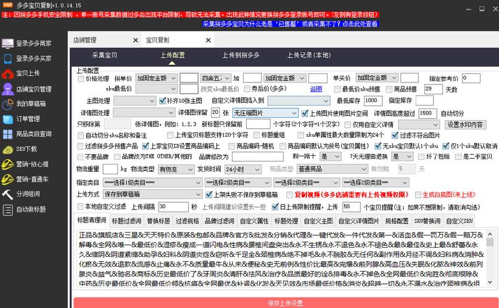Screen dimensions: 499x308
Task: Toggle 日上传限制提醒 checkbox
Action: 275,207
